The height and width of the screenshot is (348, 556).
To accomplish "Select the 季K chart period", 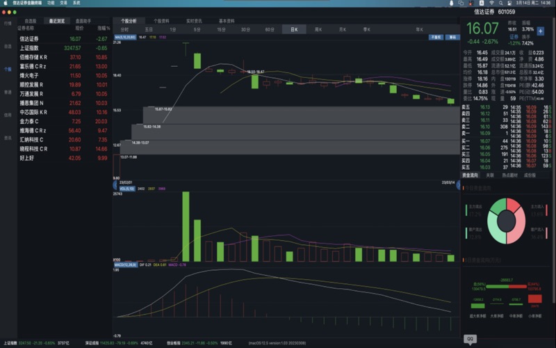I will (x=367, y=29).
